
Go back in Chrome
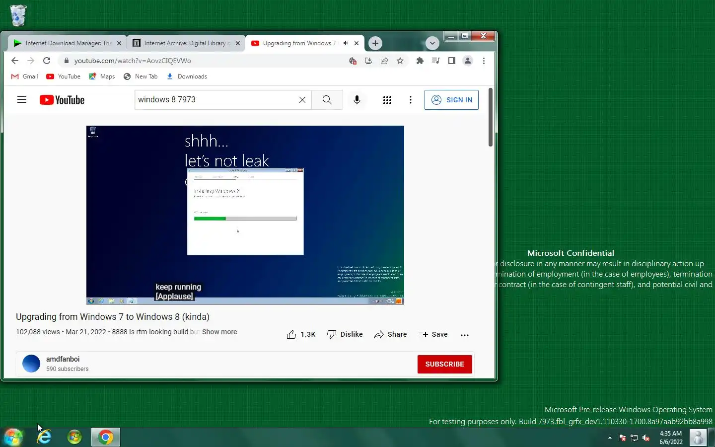tap(15, 61)
